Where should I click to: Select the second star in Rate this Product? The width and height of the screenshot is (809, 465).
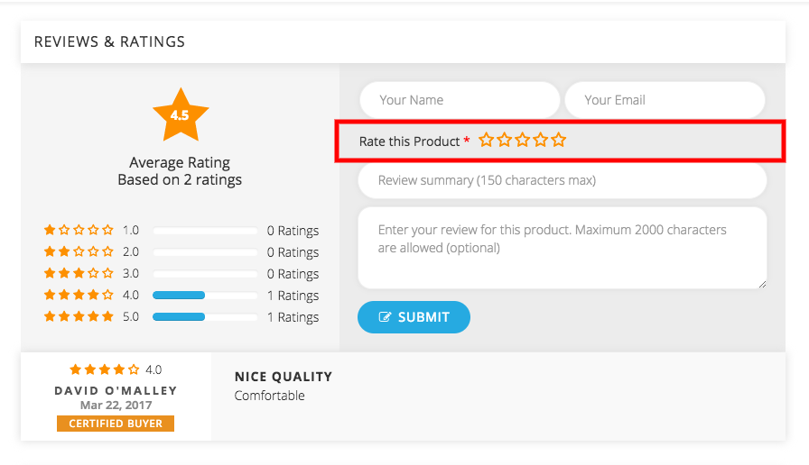(504, 140)
